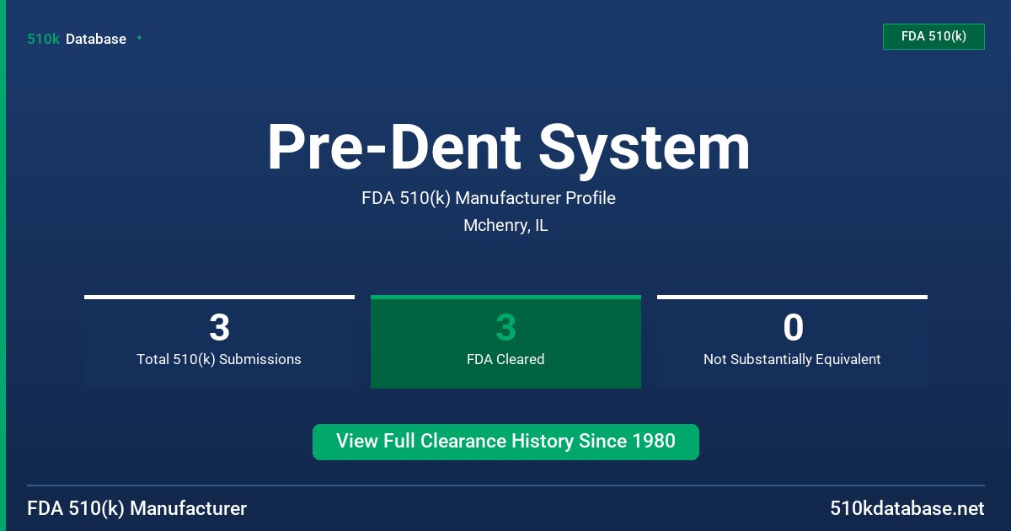This screenshot has width=1011, height=531.
Task: Click the FDA 510(k) badge
Action: 933,36
